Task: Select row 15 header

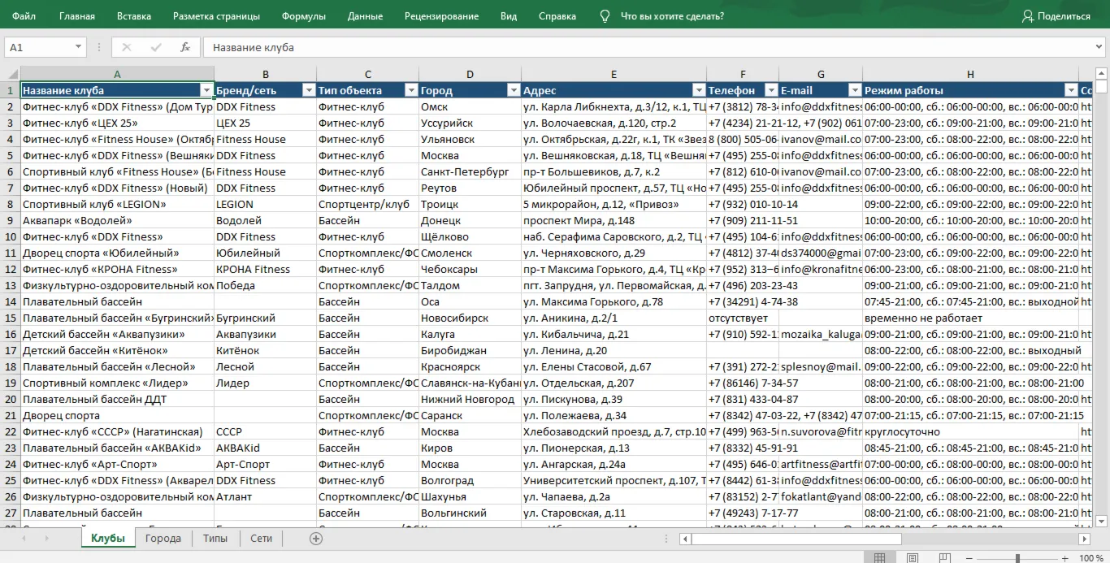Action: [10, 318]
